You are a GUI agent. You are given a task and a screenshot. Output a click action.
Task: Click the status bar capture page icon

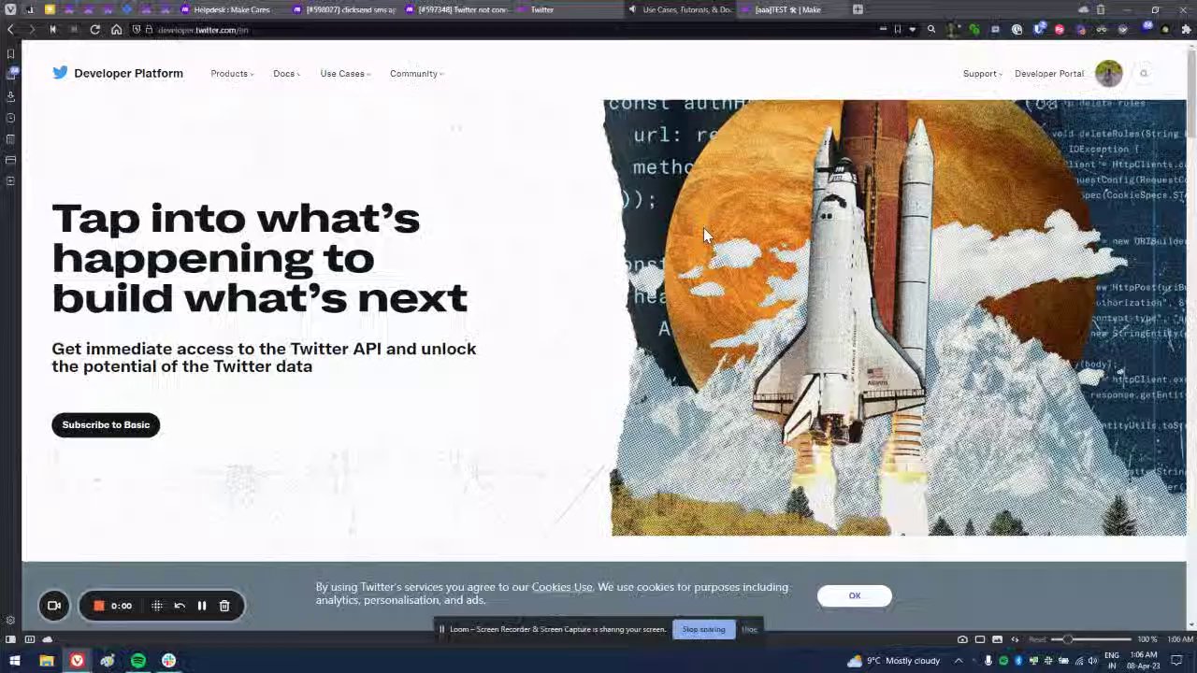(962, 639)
